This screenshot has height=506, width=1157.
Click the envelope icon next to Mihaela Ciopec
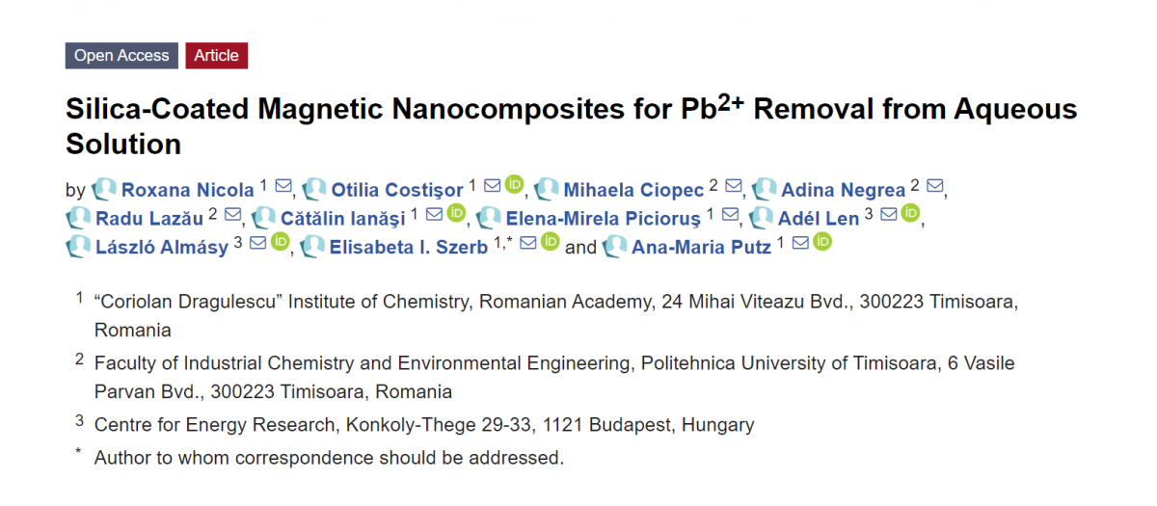pyautogui.click(x=734, y=186)
